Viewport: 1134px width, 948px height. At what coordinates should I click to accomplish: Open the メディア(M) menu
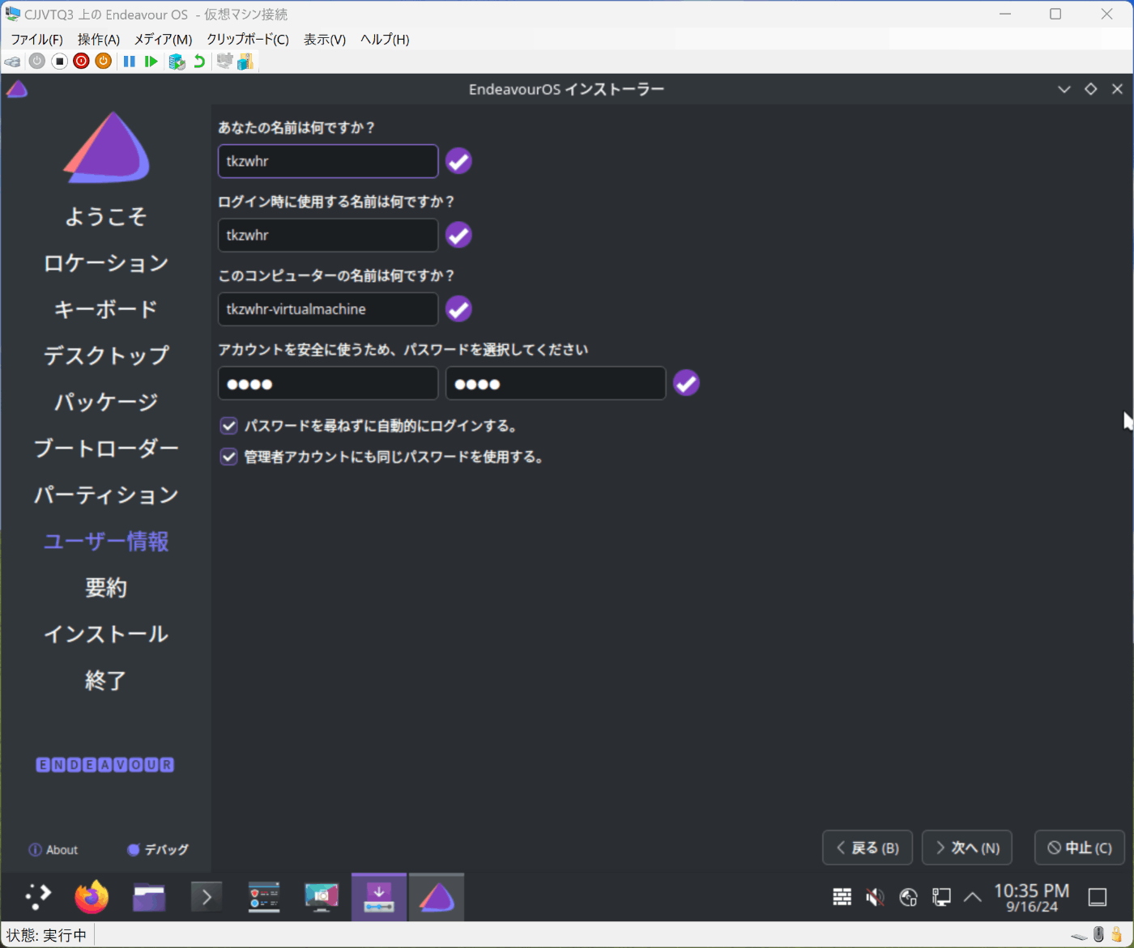(x=163, y=39)
